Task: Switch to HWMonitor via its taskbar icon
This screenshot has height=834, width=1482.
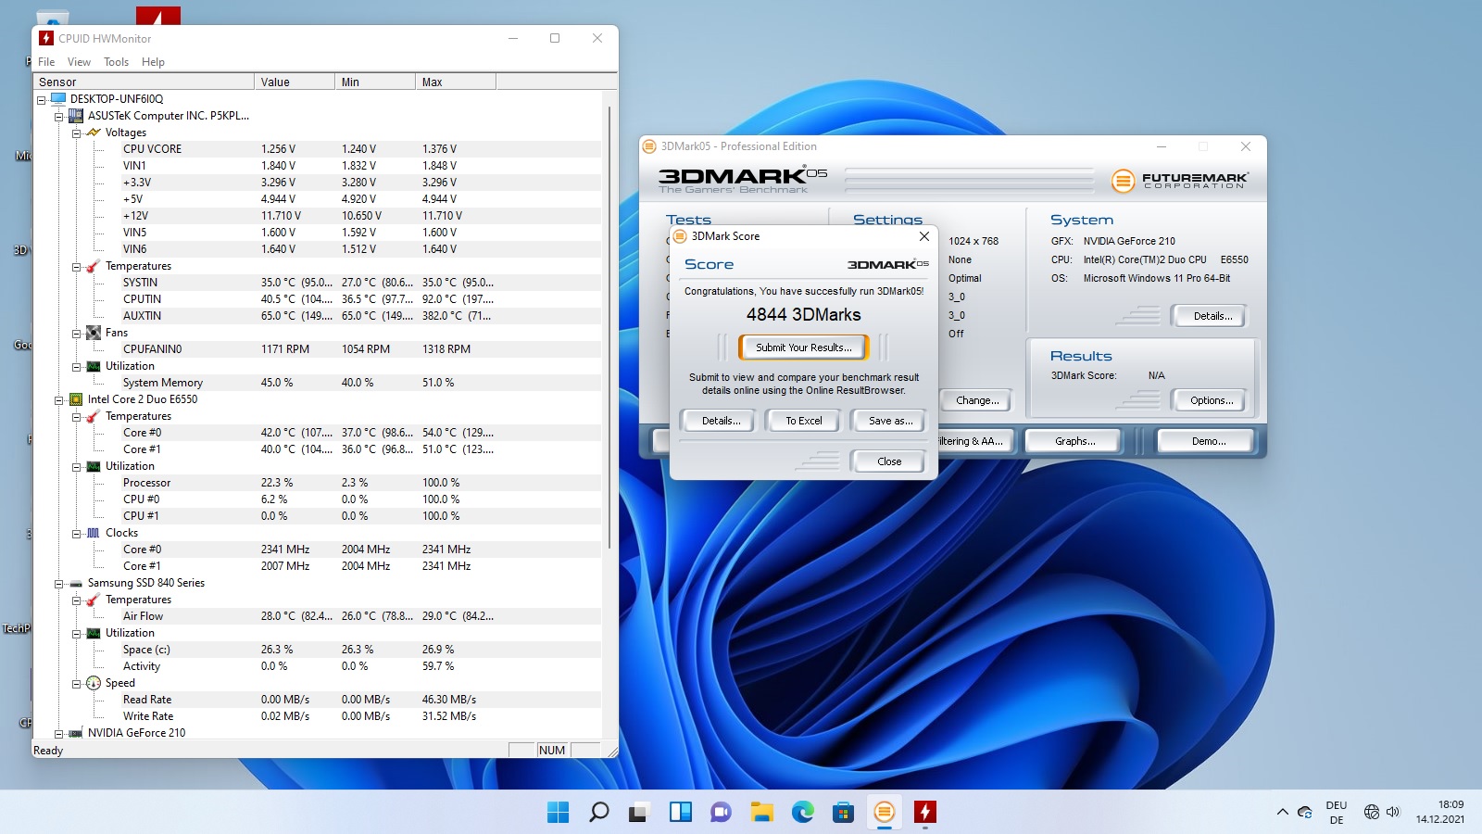Action: (924, 813)
